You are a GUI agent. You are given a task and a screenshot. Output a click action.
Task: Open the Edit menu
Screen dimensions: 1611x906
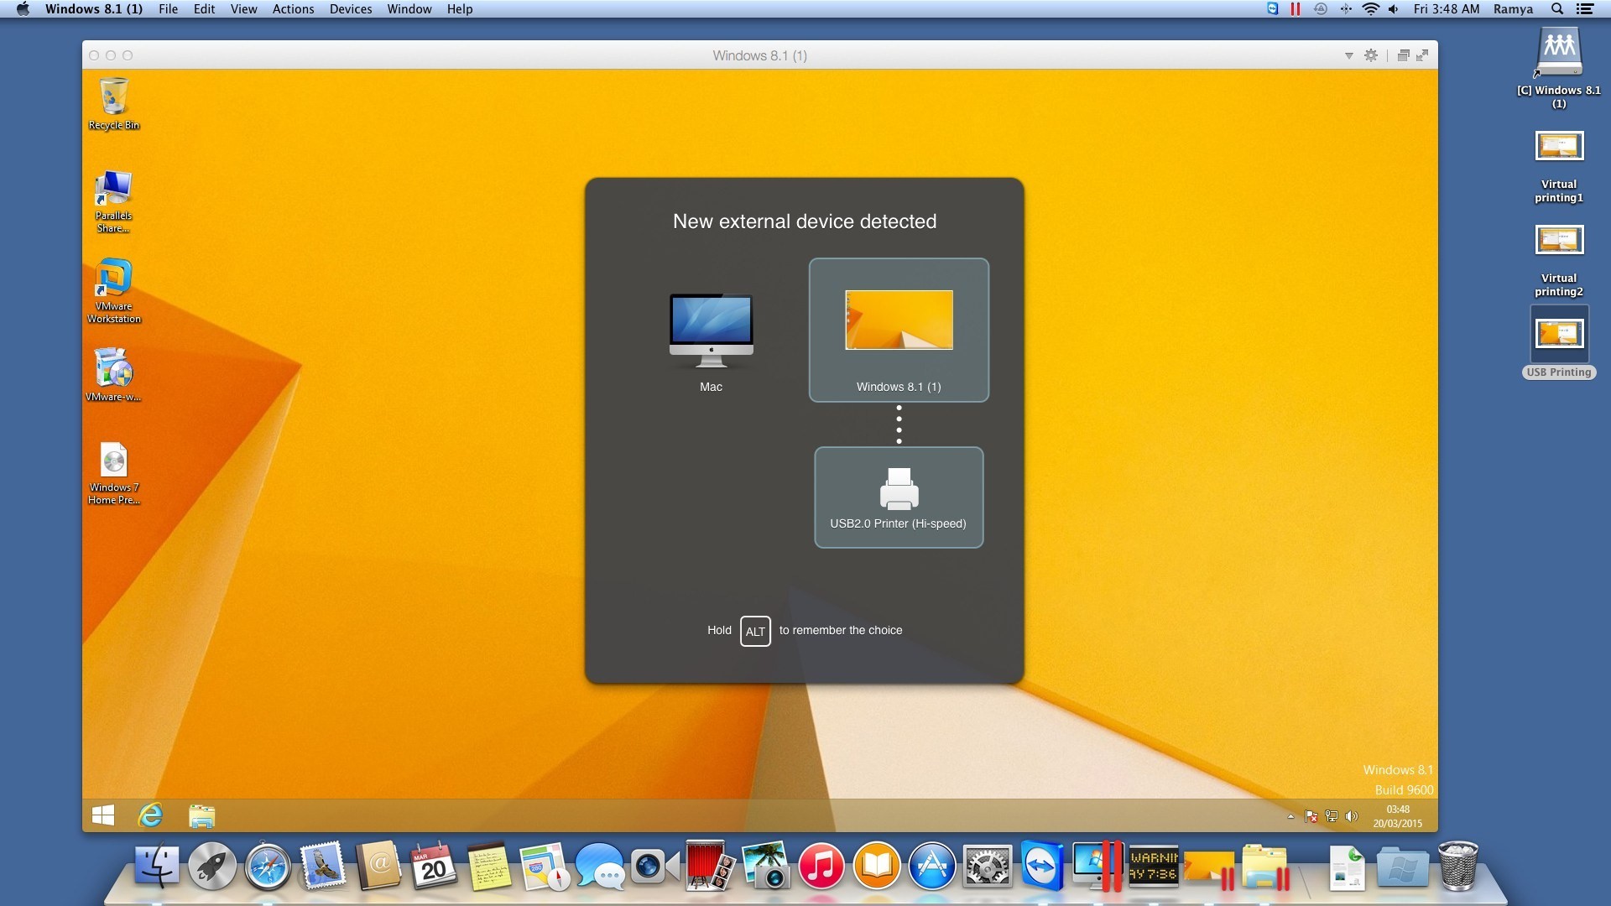point(204,9)
